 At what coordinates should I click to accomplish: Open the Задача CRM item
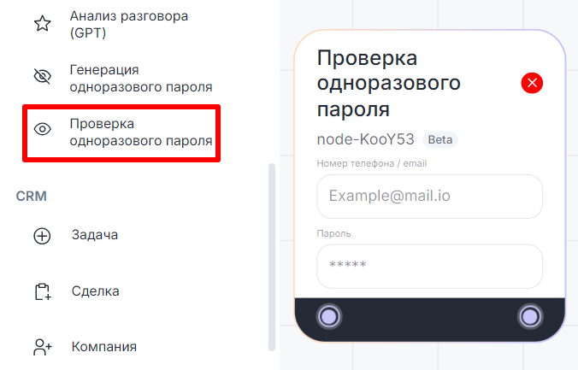point(94,235)
